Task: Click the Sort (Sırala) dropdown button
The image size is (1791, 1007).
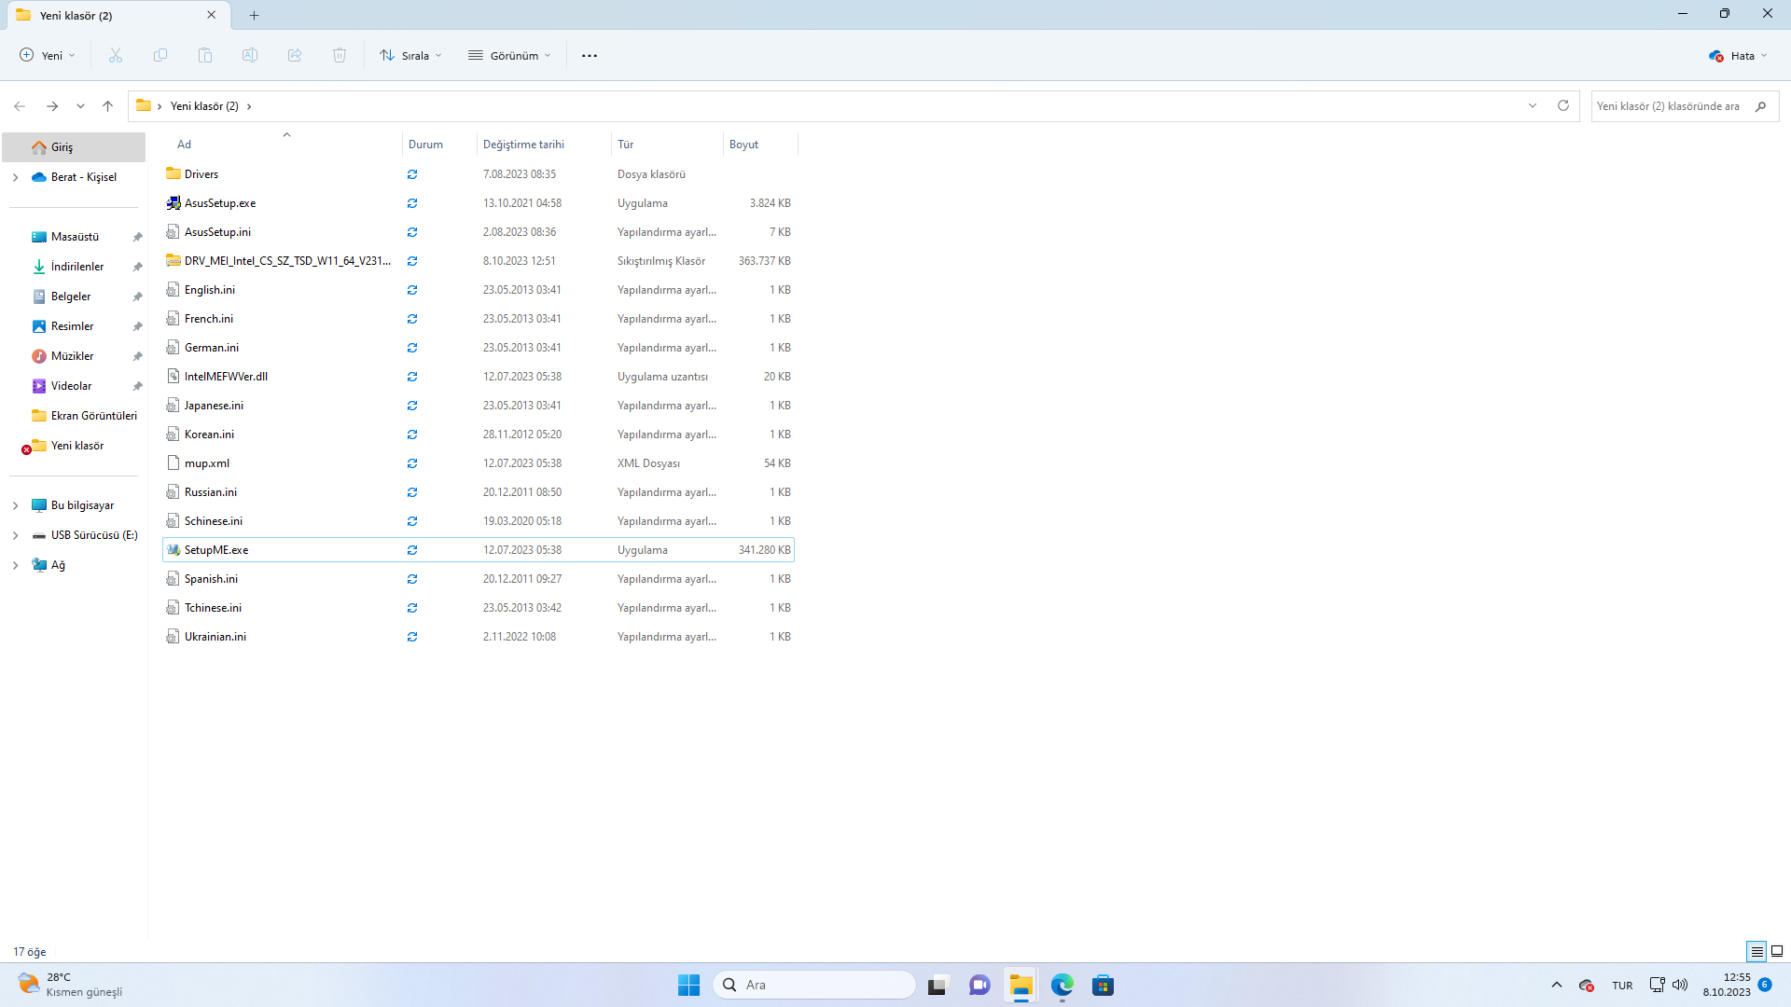Action: pos(410,55)
